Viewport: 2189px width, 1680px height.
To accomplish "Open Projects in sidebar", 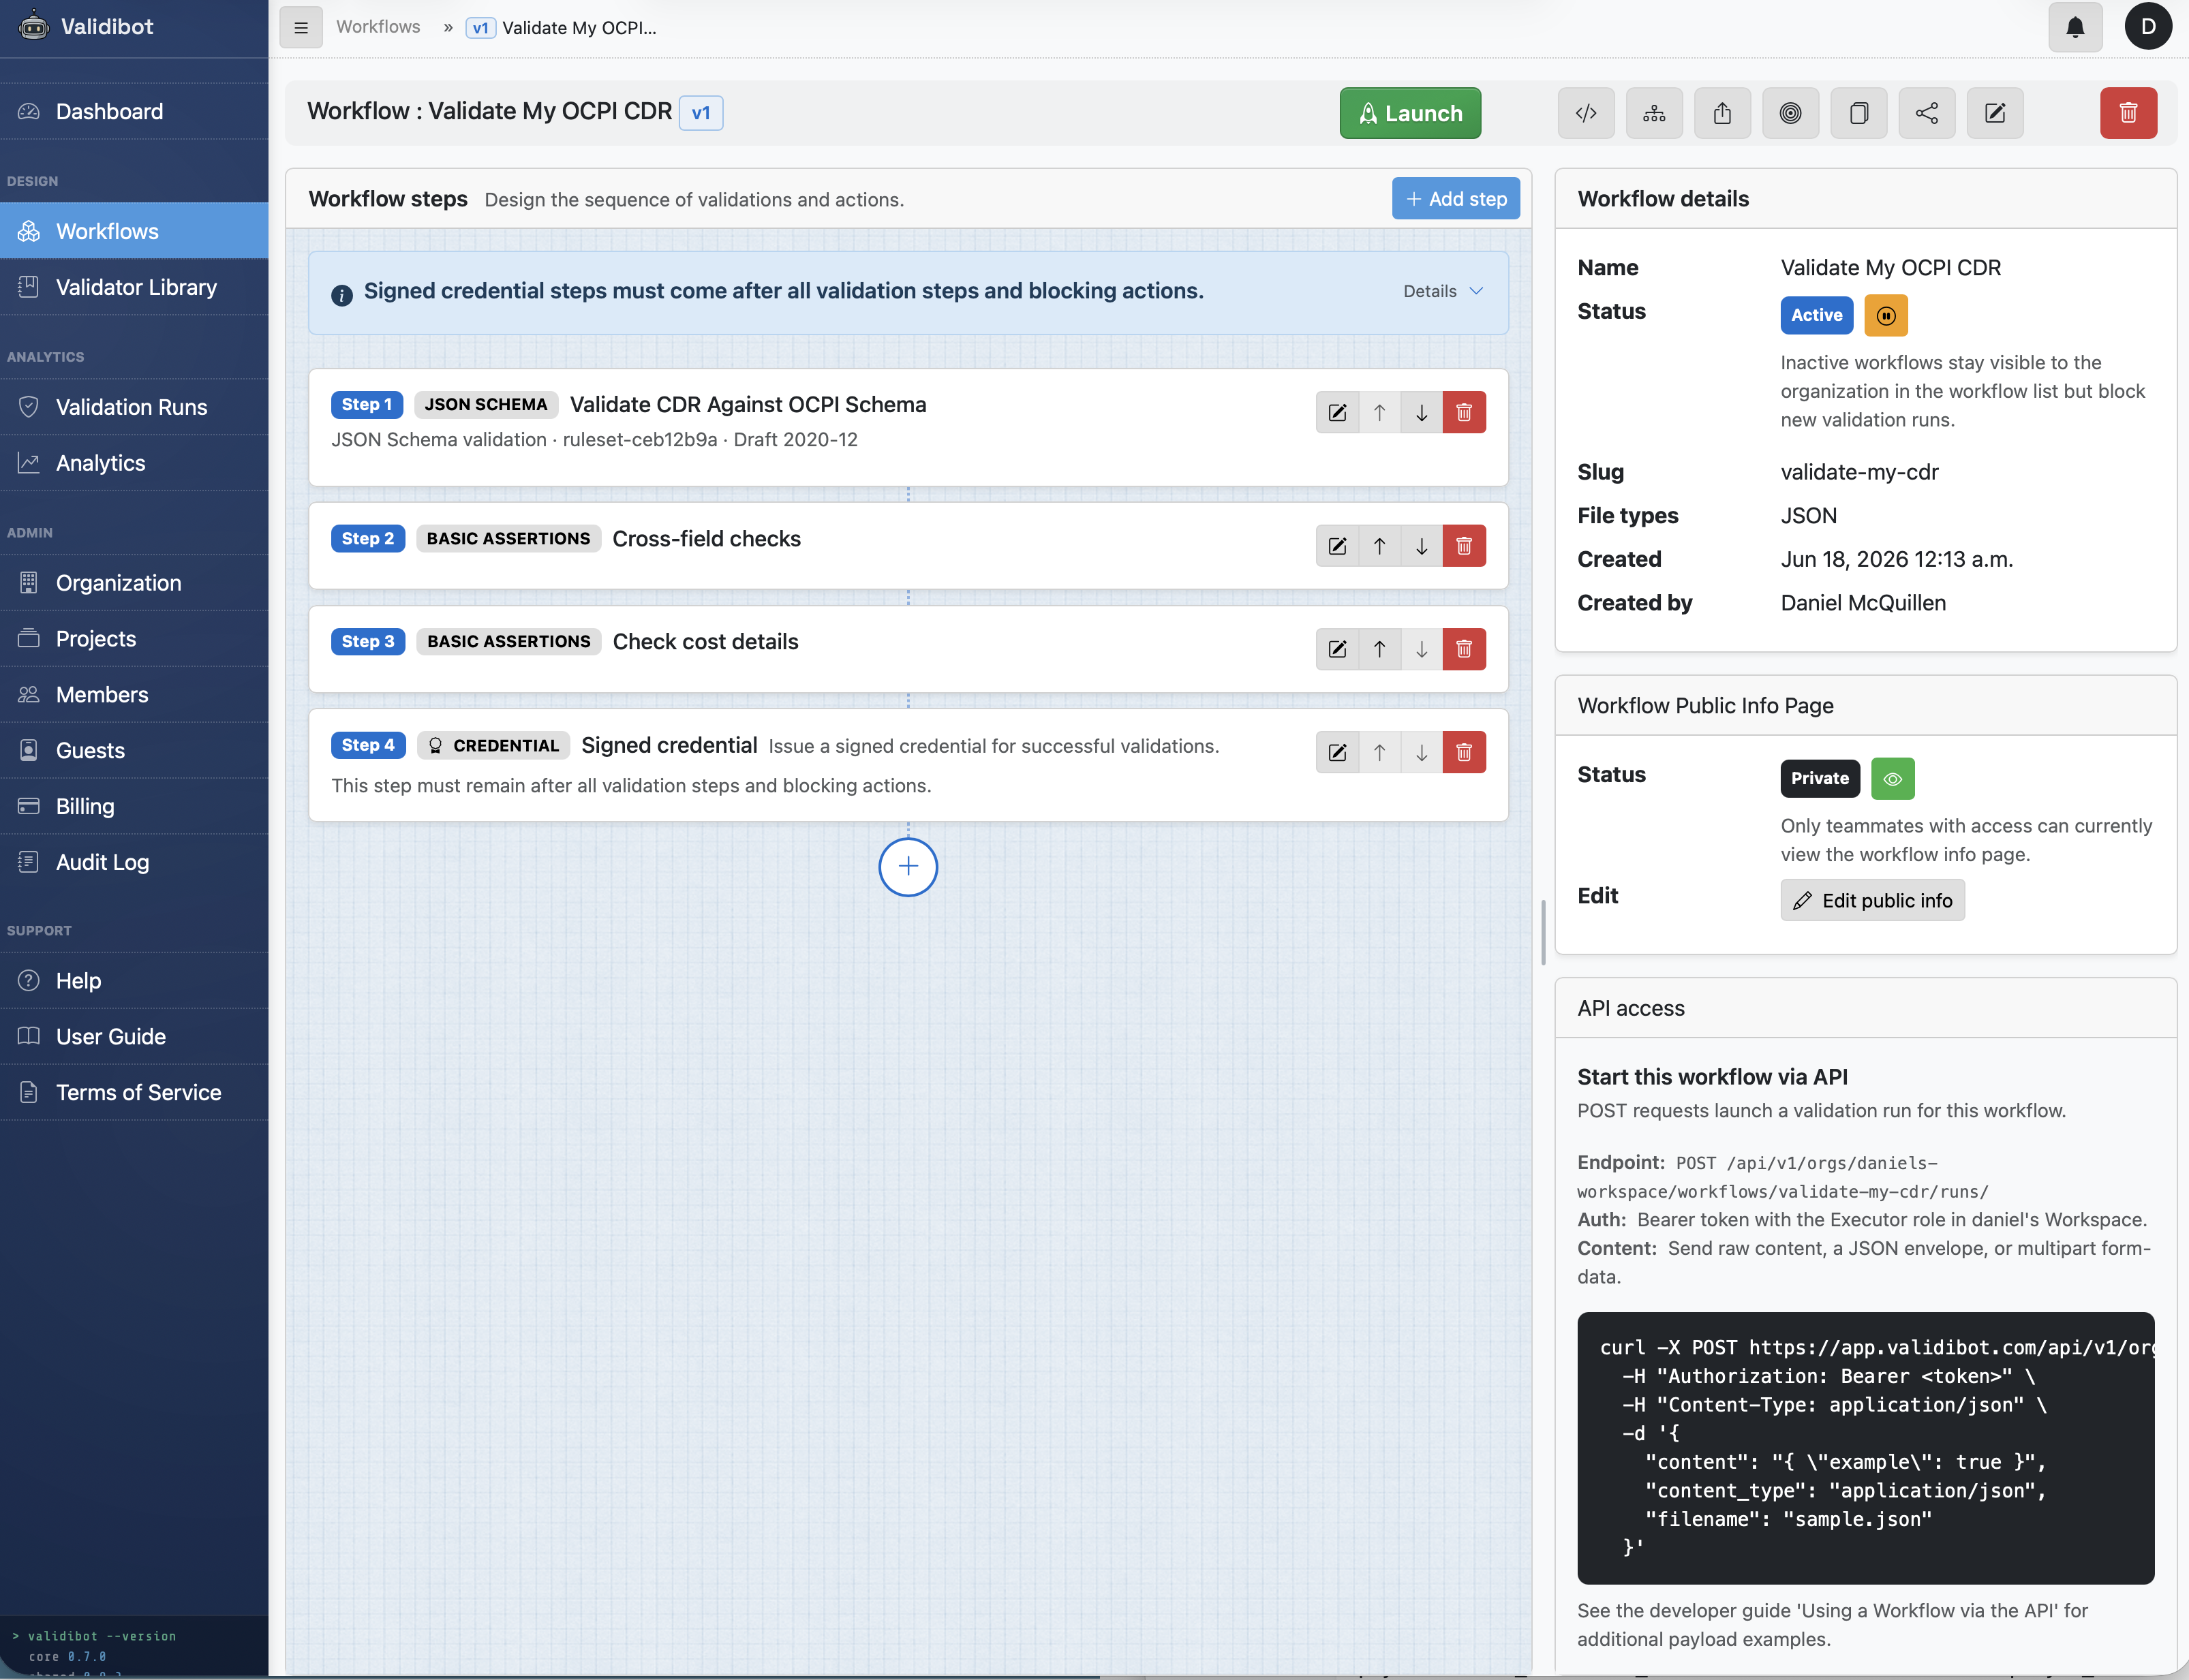I will 134,639.
